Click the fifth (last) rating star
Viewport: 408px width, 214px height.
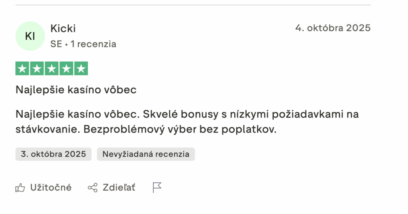81,69
